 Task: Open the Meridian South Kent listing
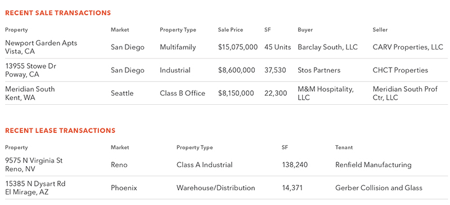[x=30, y=93]
